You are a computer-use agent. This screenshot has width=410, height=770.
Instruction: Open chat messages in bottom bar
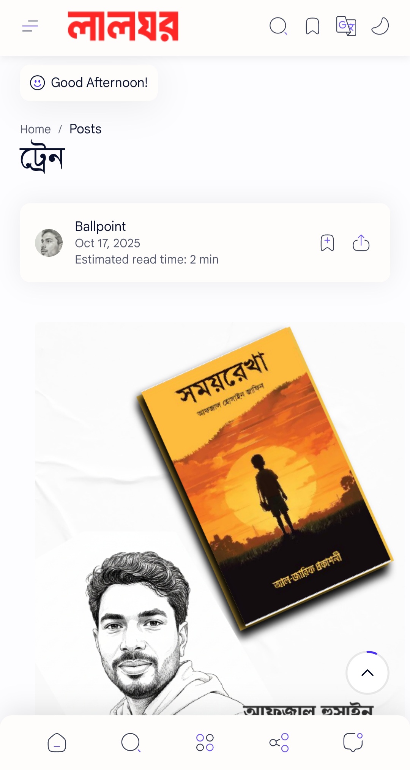click(x=353, y=743)
